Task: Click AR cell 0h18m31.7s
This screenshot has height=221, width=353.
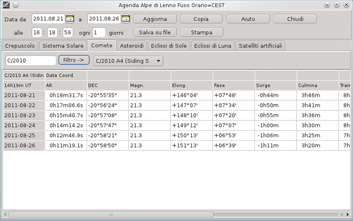Action: 66,96
